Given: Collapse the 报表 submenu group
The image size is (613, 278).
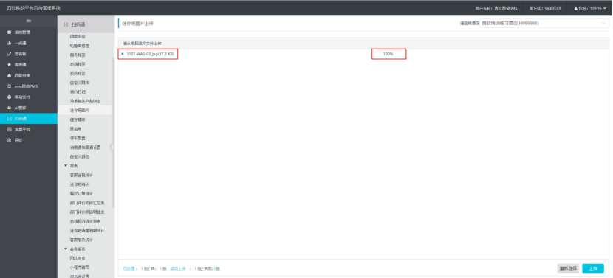Looking at the screenshot, I should [x=66, y=166].
